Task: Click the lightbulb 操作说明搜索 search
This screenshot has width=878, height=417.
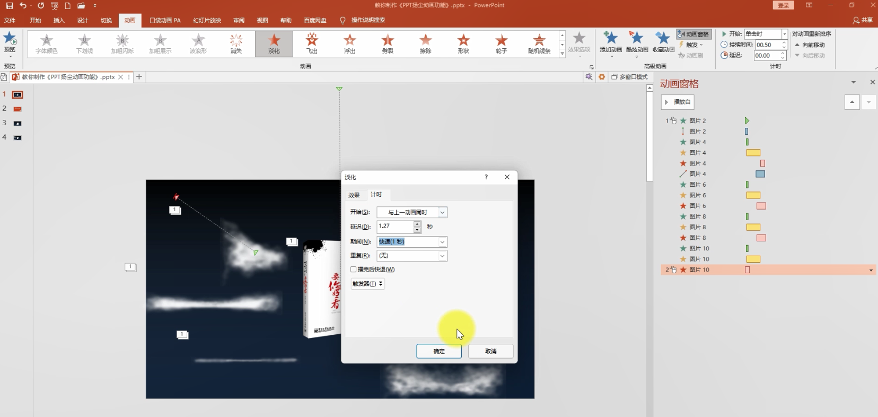Action: [363, 20]
